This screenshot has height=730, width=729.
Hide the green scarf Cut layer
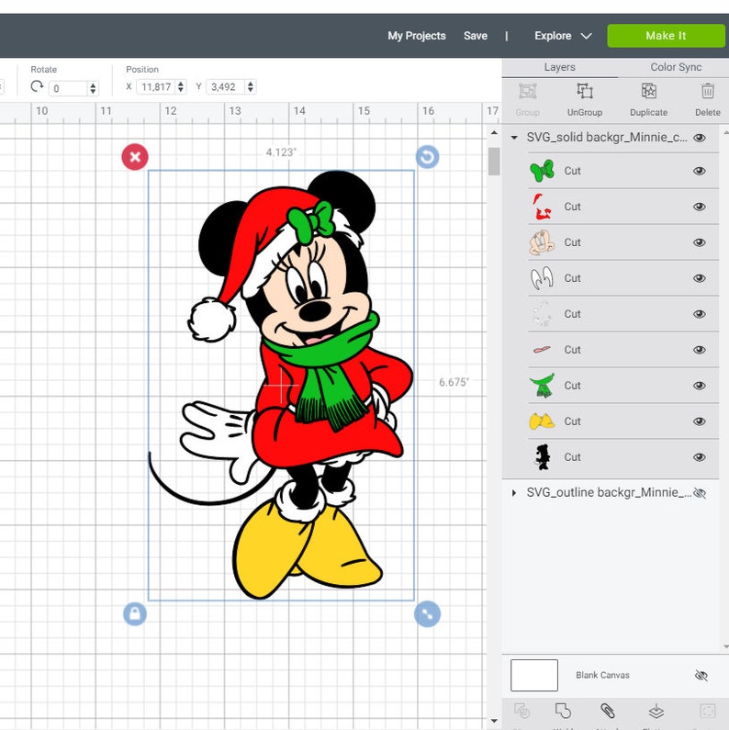point(700,386)
